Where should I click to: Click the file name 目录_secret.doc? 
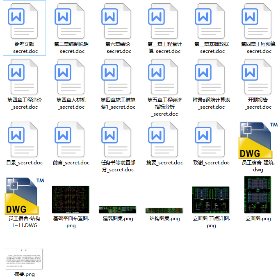(x=25, y=163)
